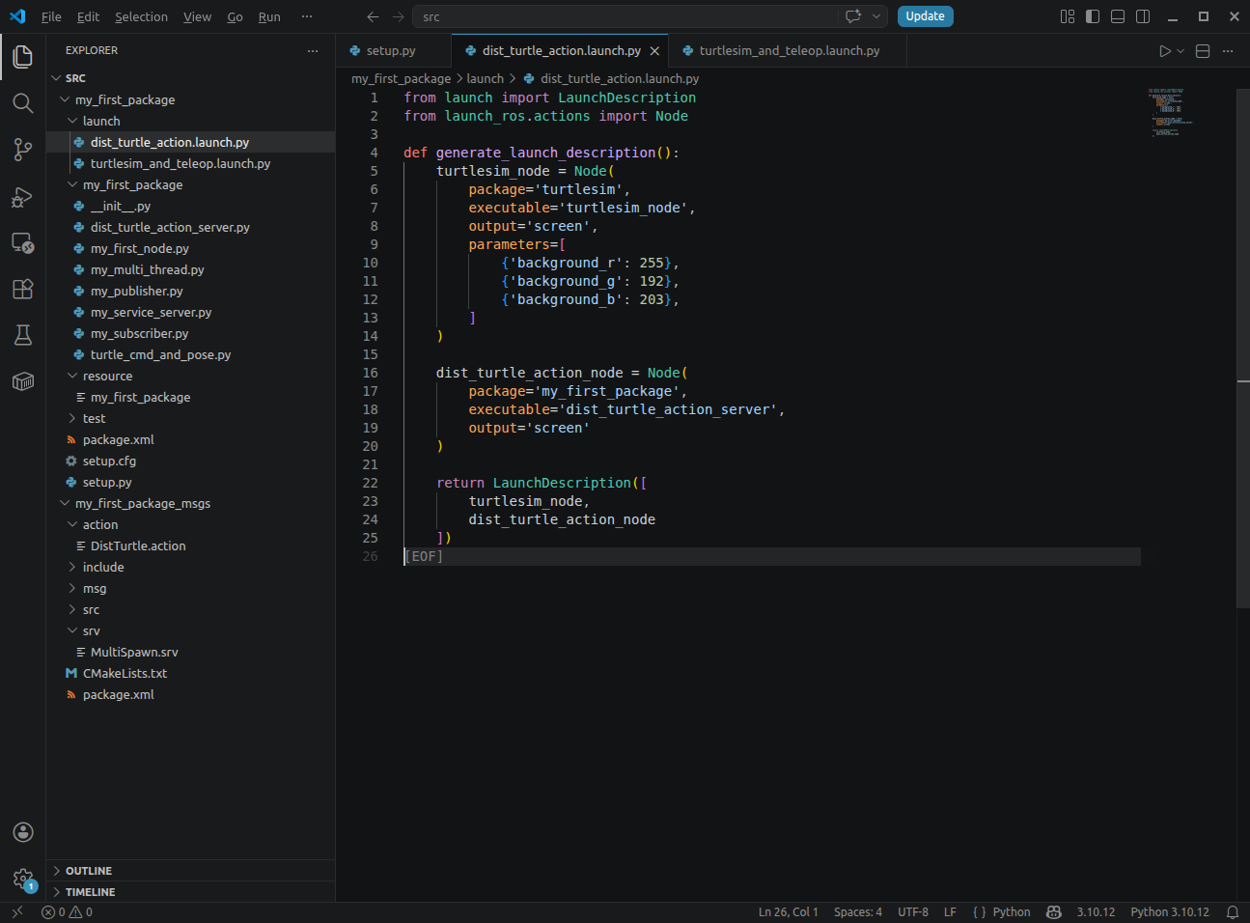Open the Remote Explorer icon
1250x923 pixels.
[x=23, y=243]
